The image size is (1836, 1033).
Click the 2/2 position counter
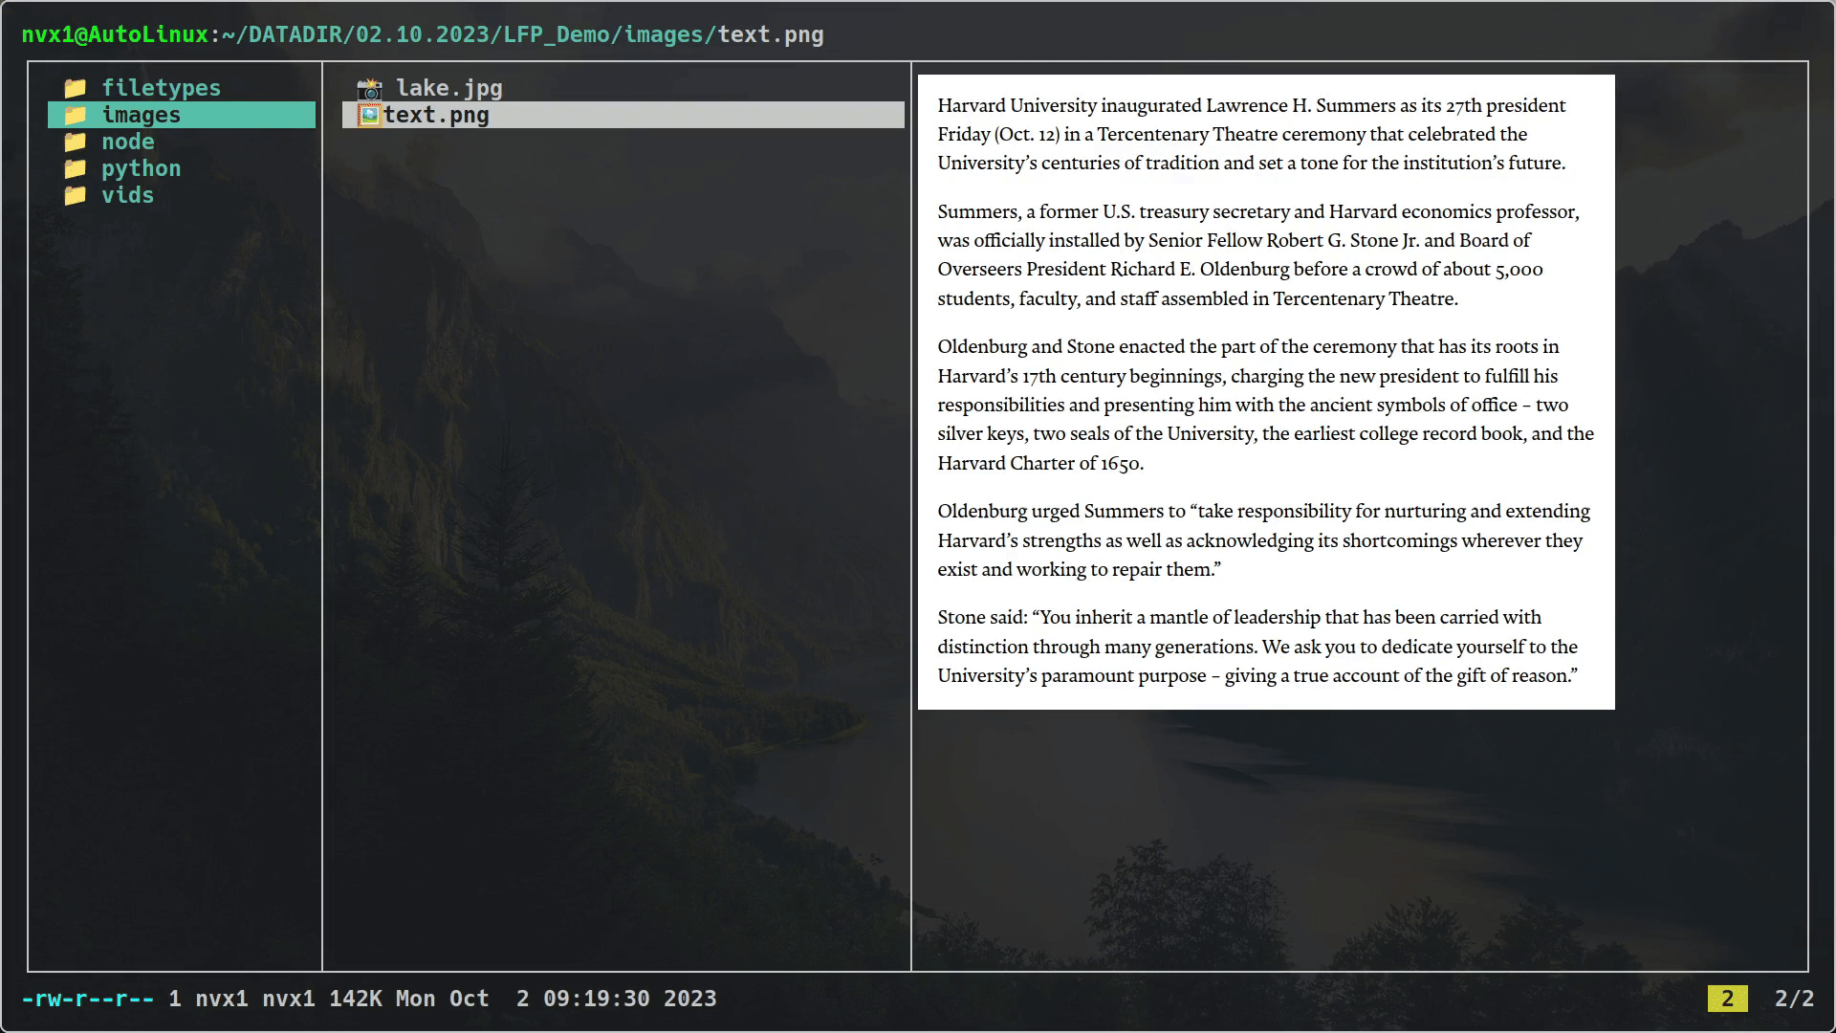[x=1794, y=999]
